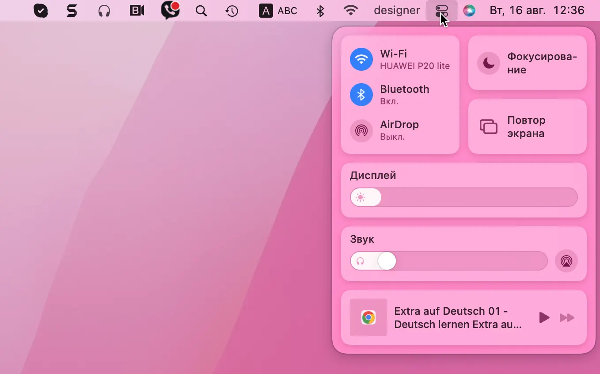This screenshot has height=374, width=600.
Task: Click the Повтор экрана label
Action: [x=526, y=127]
